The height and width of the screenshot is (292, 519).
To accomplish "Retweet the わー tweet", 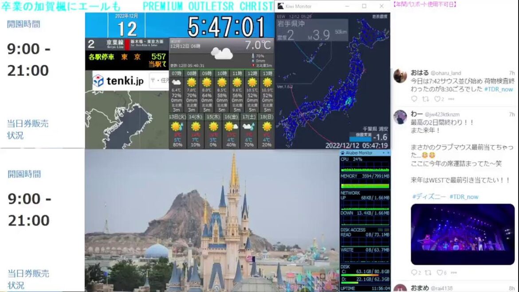I will (428, 272).
